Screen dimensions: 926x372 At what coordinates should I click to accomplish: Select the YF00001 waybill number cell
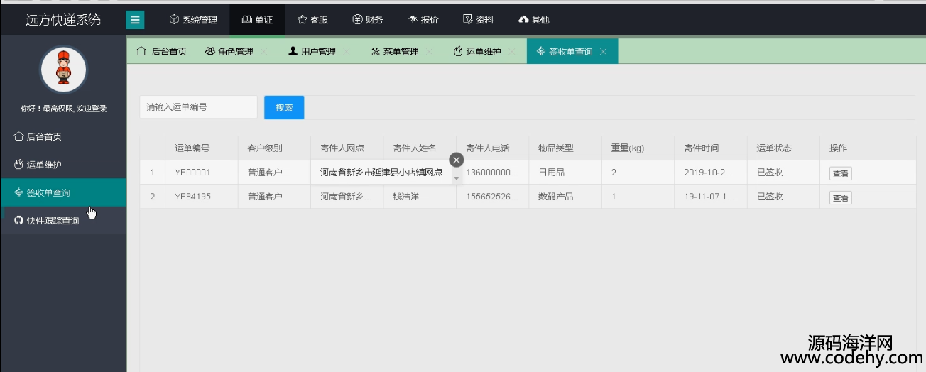click(202, 173)
